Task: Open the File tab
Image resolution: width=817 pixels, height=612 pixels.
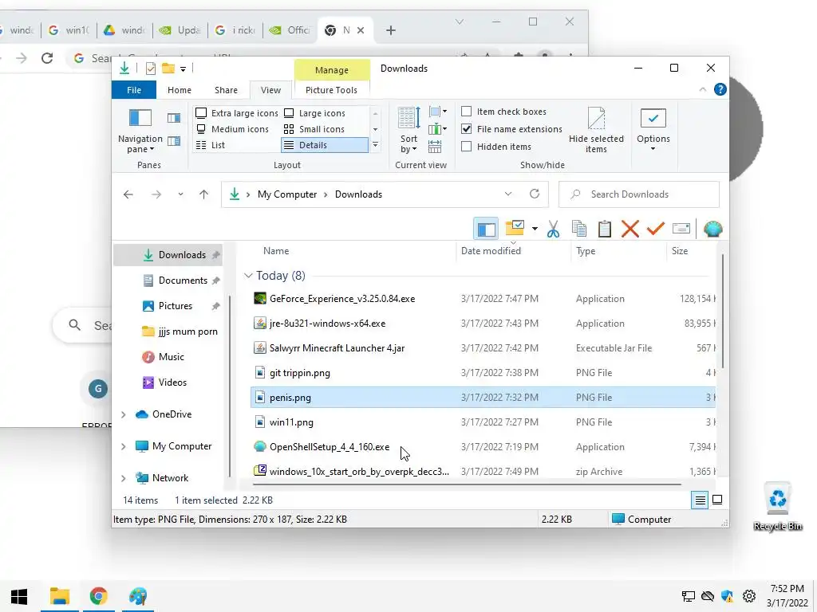Action: coord(134,90)
